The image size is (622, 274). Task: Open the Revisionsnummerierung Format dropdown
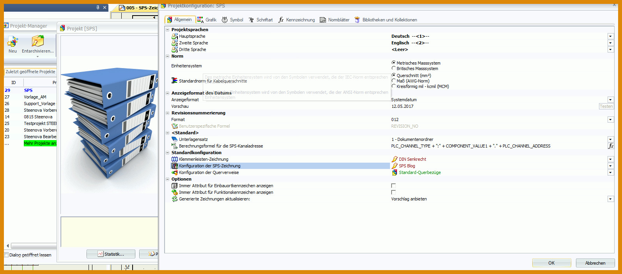pos(611,119)
